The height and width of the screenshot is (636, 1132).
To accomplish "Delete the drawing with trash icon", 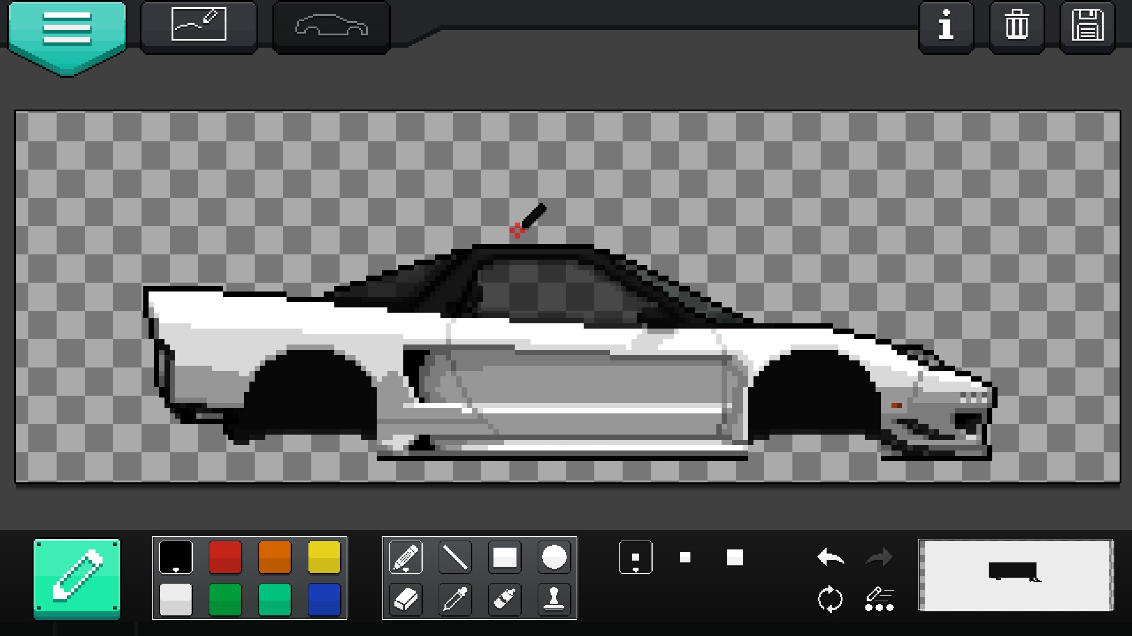I will point(1016,26).
